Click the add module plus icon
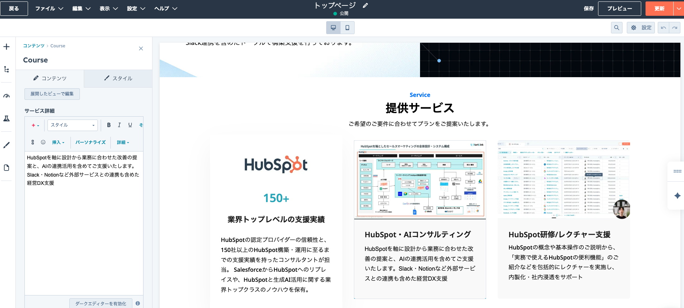 click(x=6, y=47)
